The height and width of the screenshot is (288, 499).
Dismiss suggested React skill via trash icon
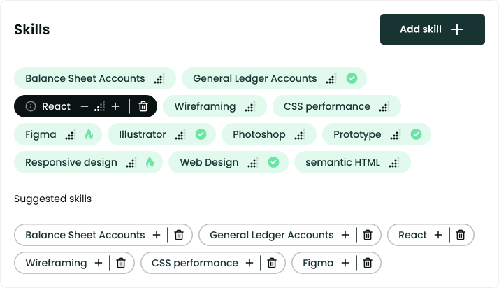tap(461, 235)
